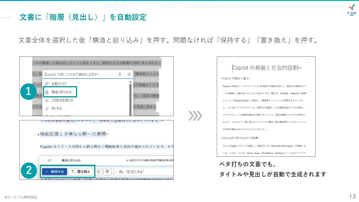Click the title Copilot の発展と社会的役割
The image size is (359, 202).
coord(265,68)
